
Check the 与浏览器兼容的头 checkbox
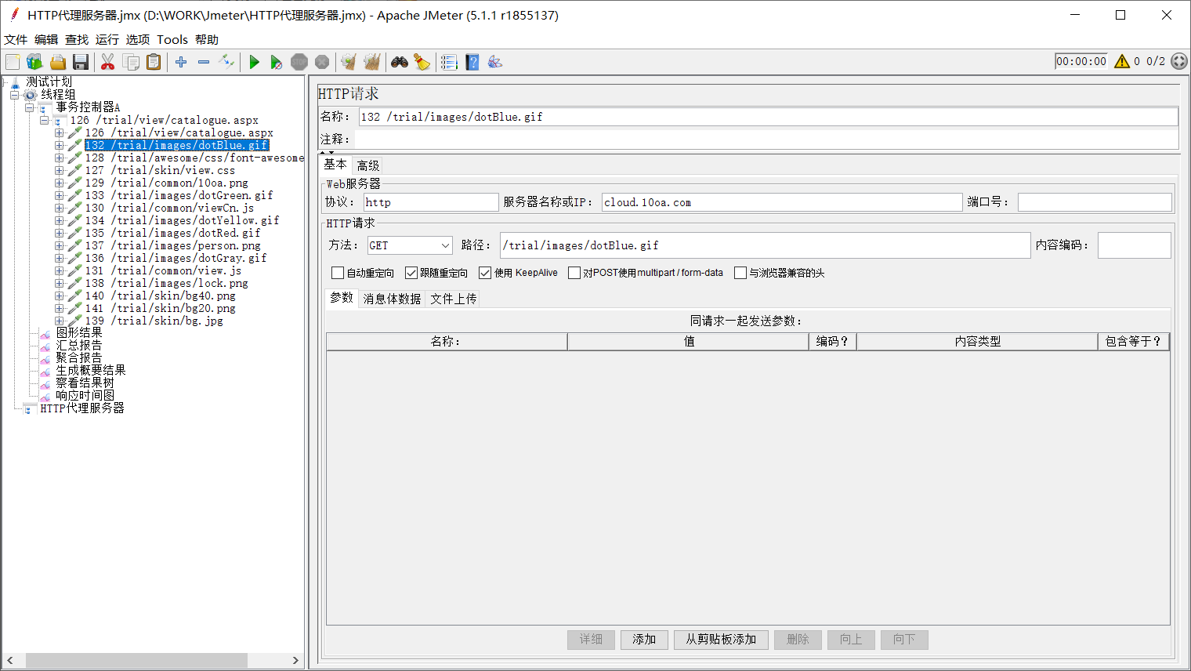click(x=740, y=273)
